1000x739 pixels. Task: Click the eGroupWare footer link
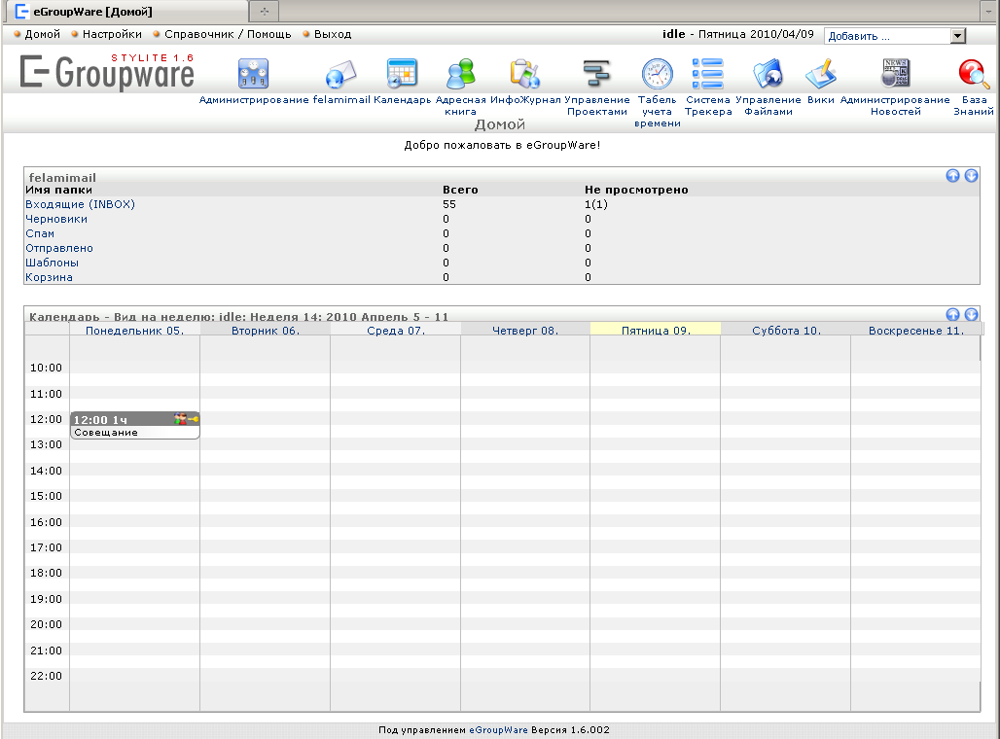pyautogui.click(x=498, y=730)
